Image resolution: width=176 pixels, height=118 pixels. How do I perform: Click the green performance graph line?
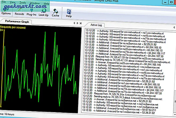point(40,69)
